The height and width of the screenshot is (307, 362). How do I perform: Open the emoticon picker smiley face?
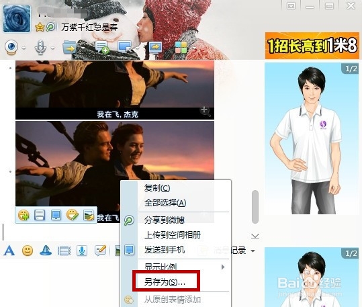click(28, 251)
